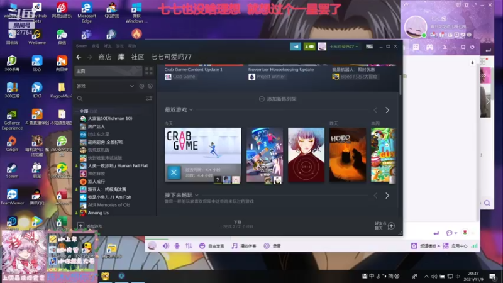The height and width of the screenshot is (283, 503).
Task: Open the 七七可爱吗77 account dropdown
Action: tap(344, 47)
